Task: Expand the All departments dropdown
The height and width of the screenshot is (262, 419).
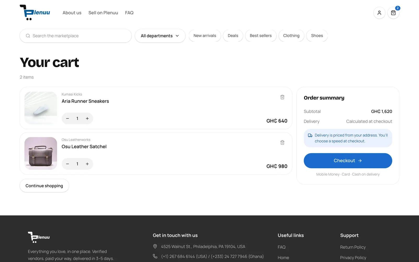Action: tap(160, 36)
